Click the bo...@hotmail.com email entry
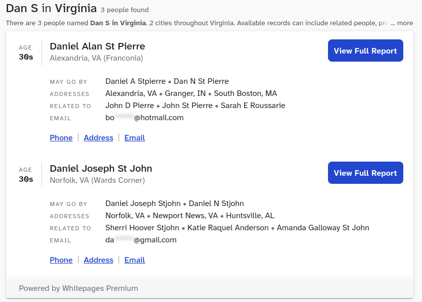Screen dimensions: 422x302 [x=144, y=118]
